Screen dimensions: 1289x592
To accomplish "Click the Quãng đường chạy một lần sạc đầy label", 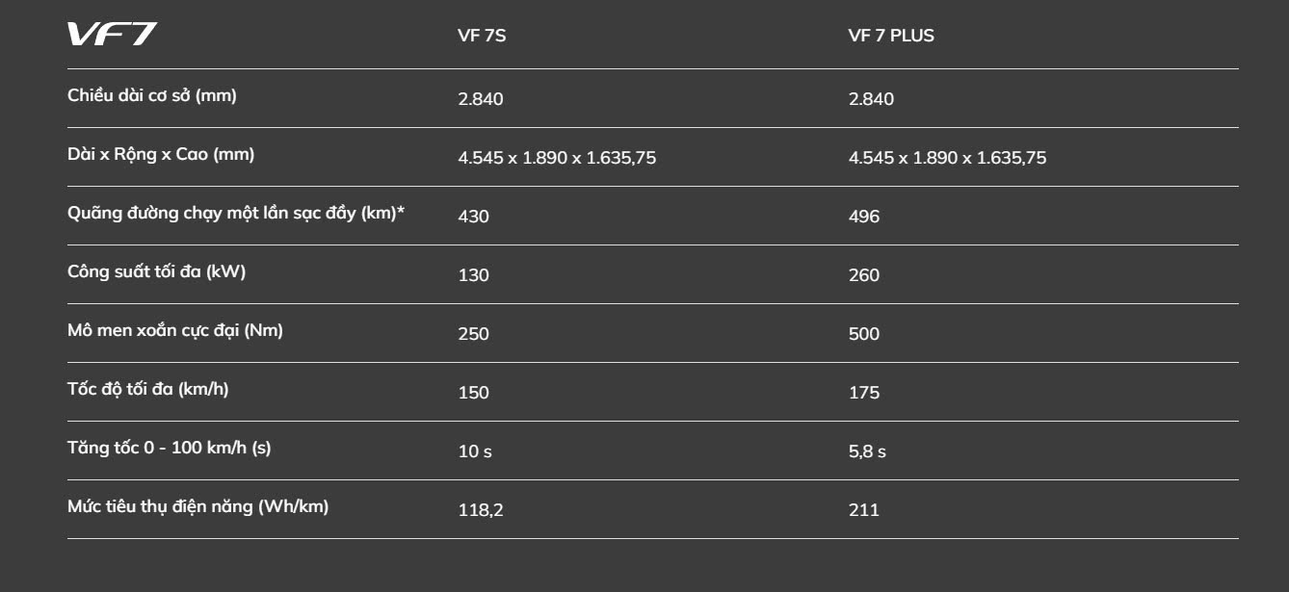I will coord(236,213).
